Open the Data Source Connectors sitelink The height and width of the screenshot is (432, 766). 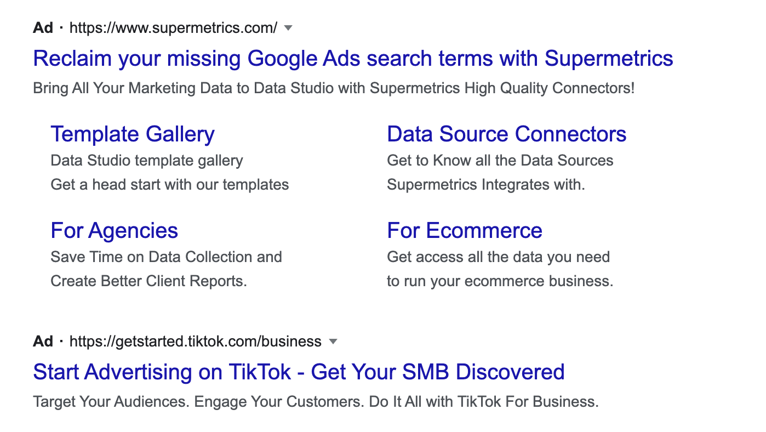[507, 134]
